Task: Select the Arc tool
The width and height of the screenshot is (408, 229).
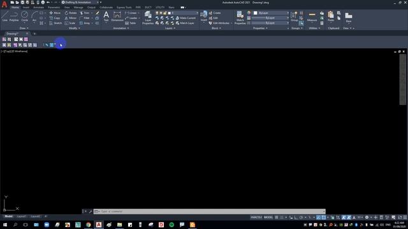Action: click(34, 17)
